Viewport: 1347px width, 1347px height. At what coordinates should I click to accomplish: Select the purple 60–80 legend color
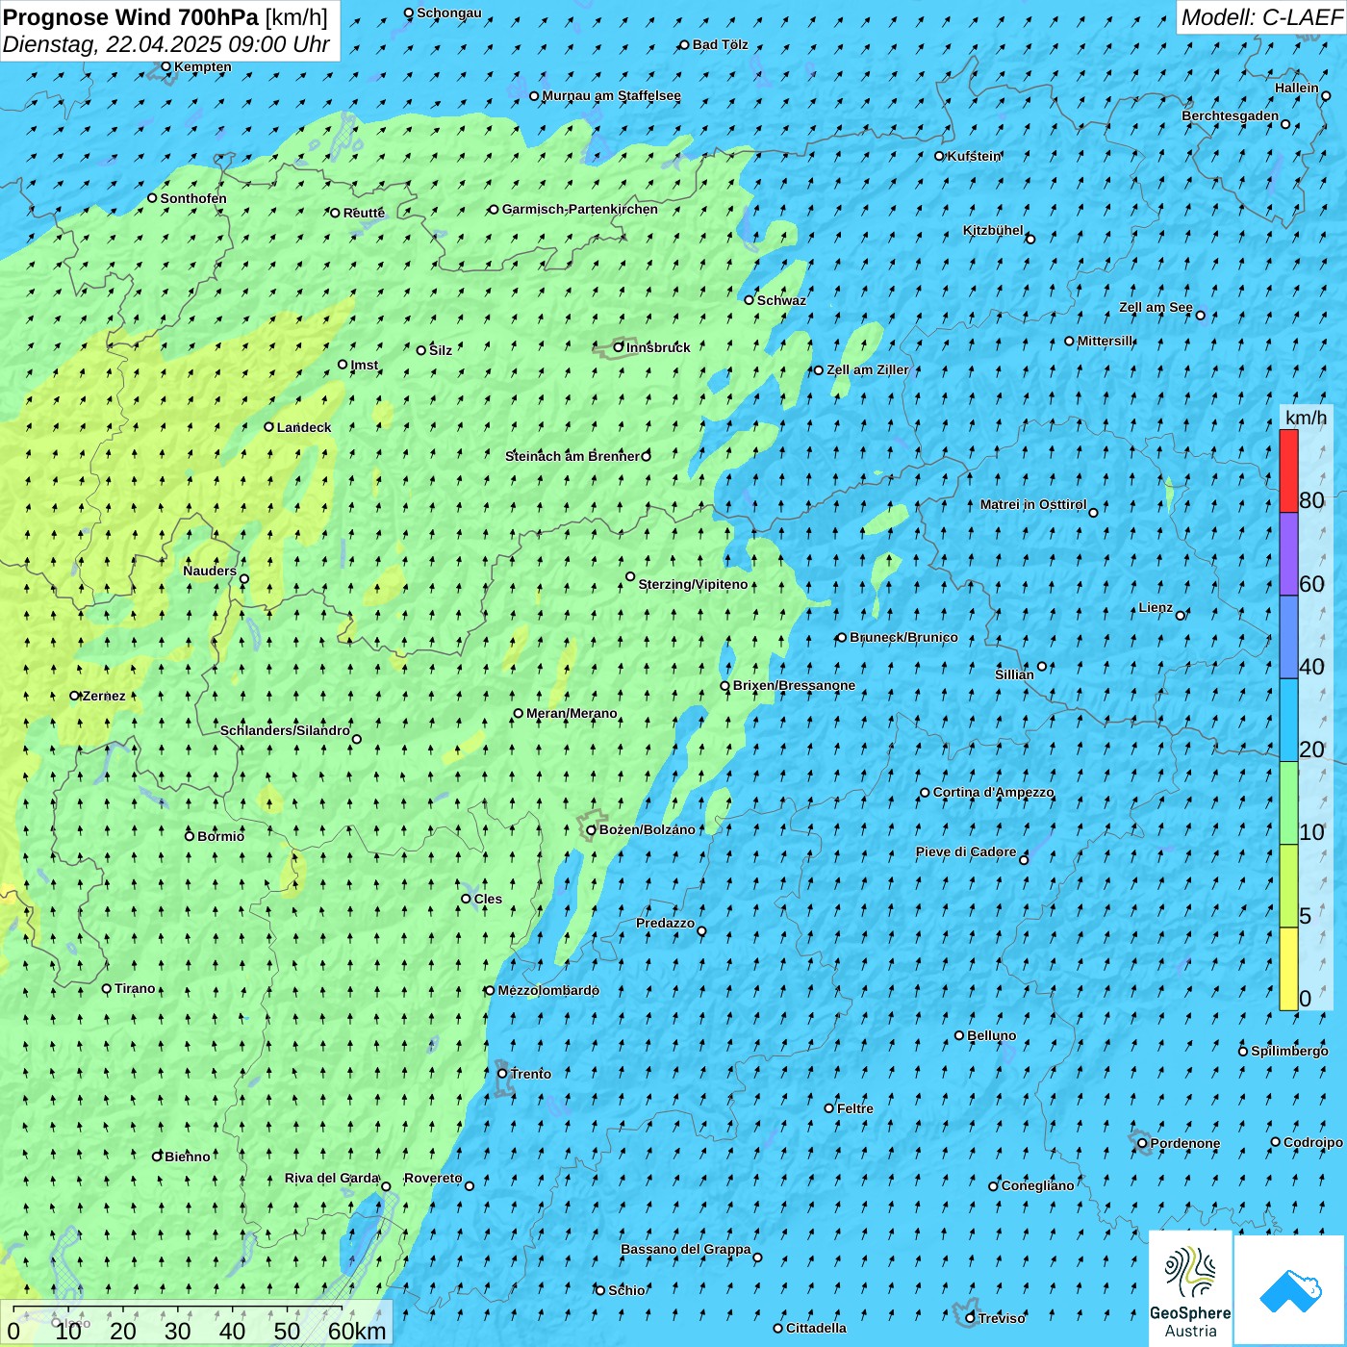[1288, 554]
